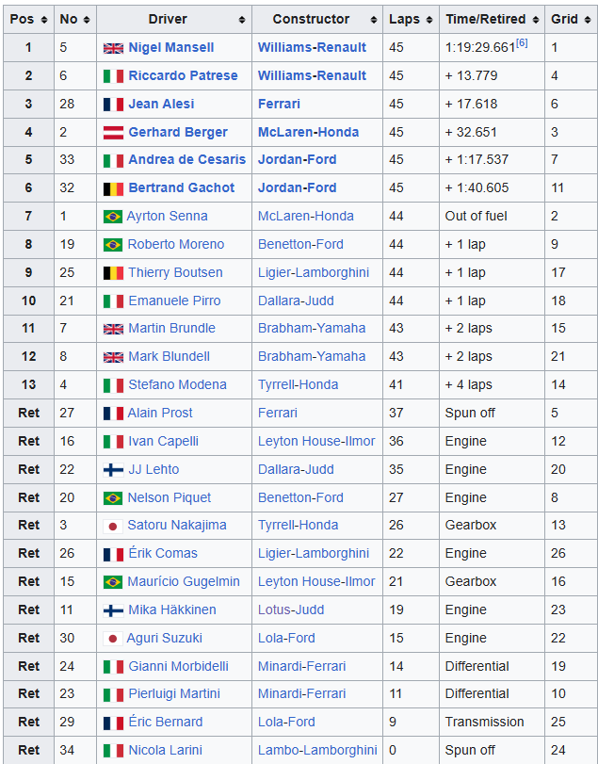Sort table by Pos column arrows
Viewport: 598px width, 764px height.
click(x=44, y=20)
